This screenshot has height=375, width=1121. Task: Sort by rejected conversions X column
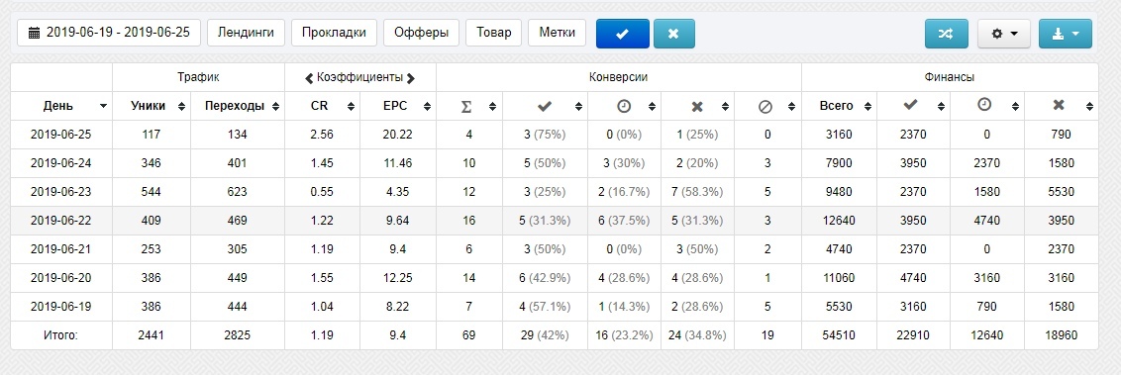tap(698, 106)
